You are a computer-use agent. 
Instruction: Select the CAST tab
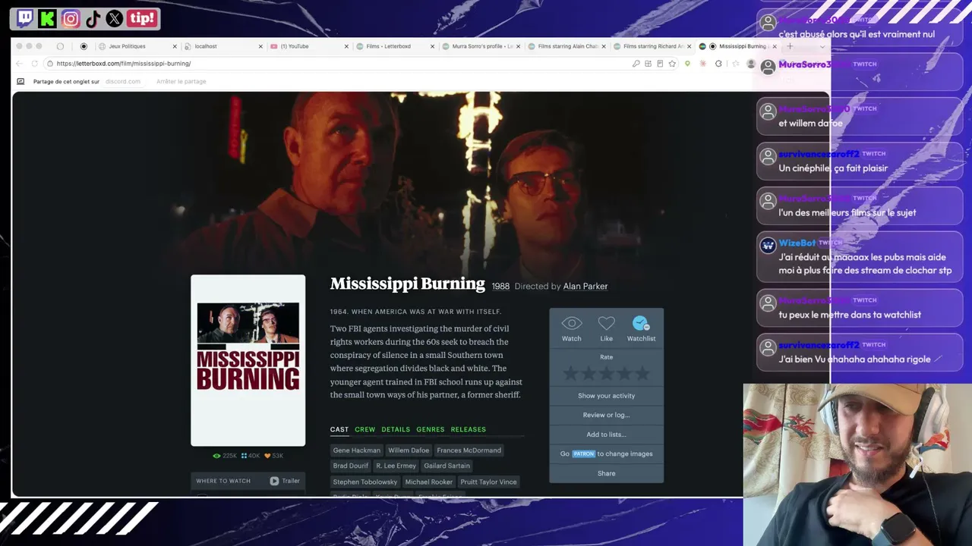tap(339, 429)
